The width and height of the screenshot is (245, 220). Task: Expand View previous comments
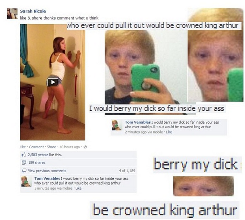47,171
